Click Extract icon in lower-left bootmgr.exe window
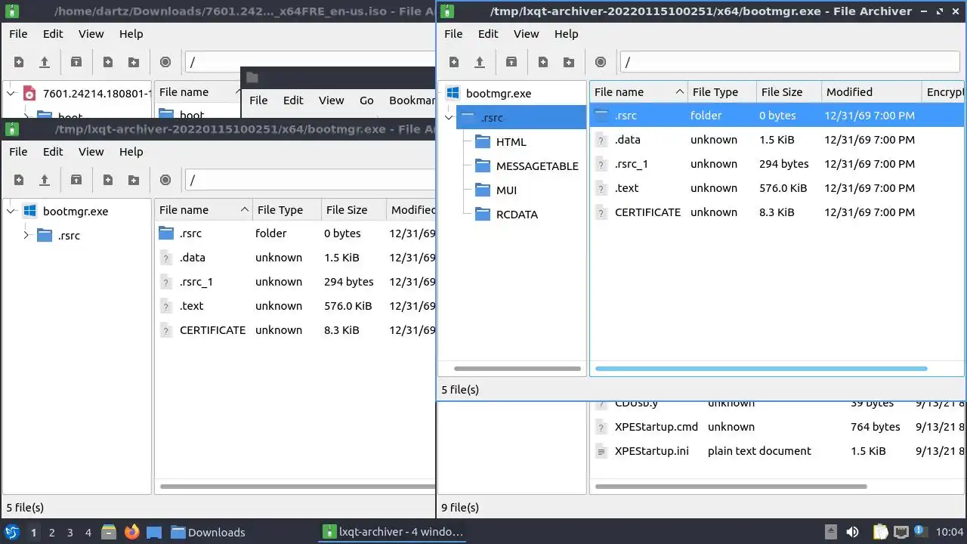Screen dimensions: 967x544 (76, 180)
